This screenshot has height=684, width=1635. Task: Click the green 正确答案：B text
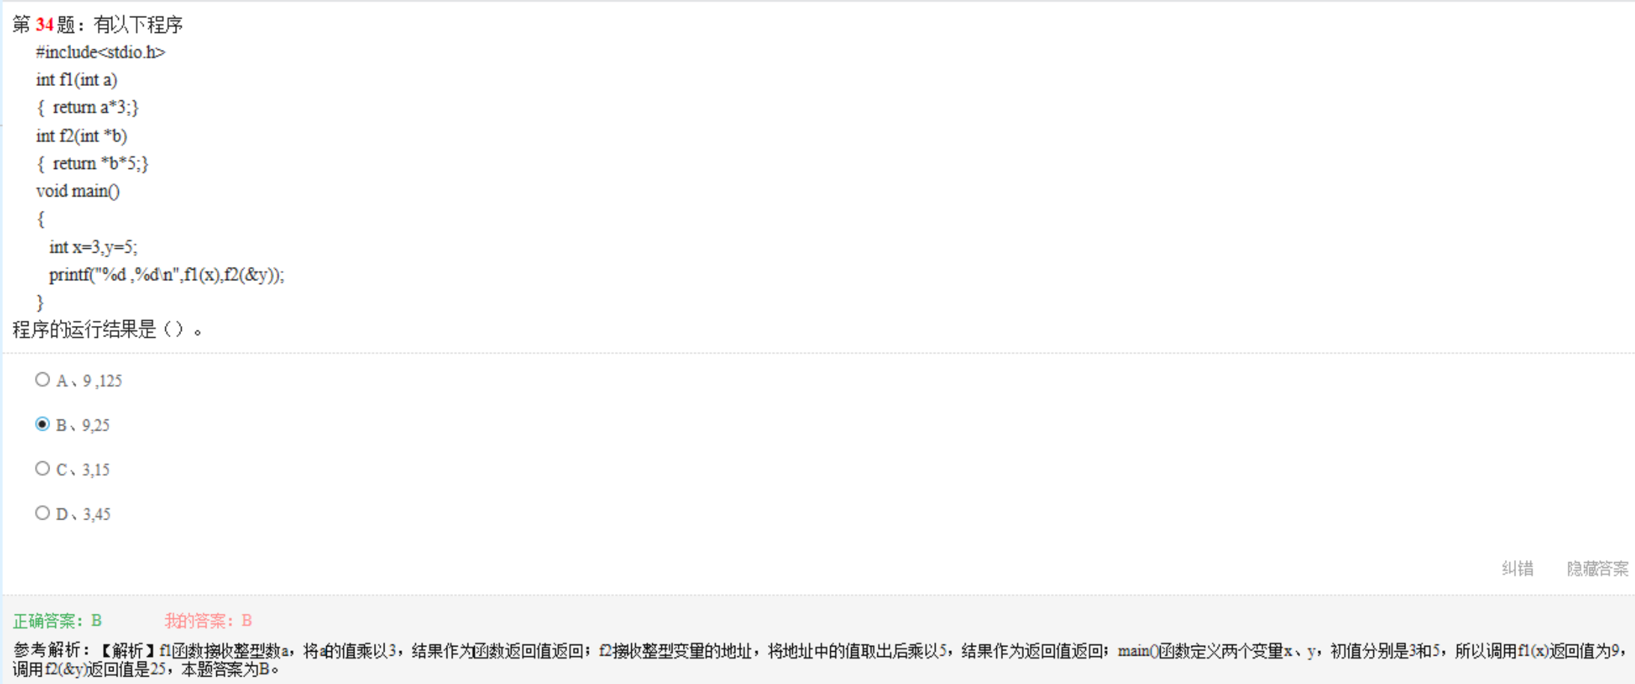click(x=58, y=620)
